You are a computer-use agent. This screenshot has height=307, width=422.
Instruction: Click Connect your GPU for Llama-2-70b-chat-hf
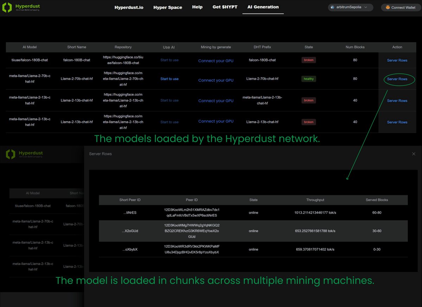[x=216, y=80]
